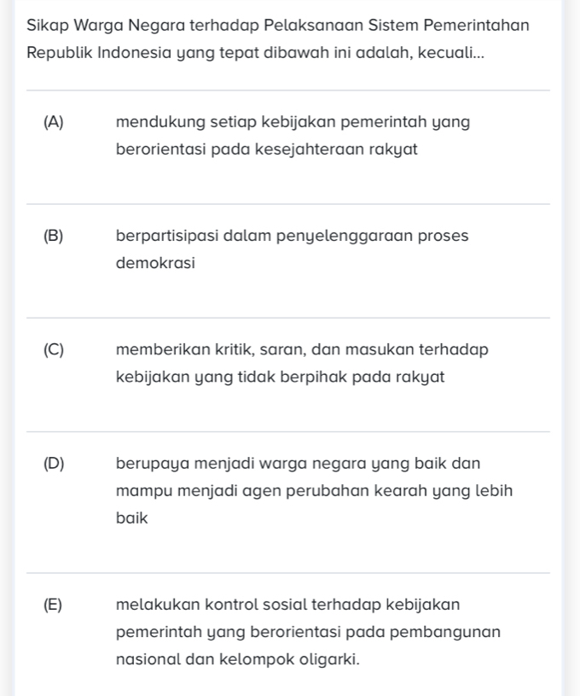This screenshot has height=696, width=580.
Task: Choose answer 'berpartisipasi dalam penyelenggaraan proses demokrasi'
Action: click(x=291, y=236)
